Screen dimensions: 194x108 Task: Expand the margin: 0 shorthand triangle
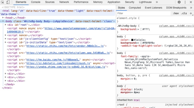point(132,79)
